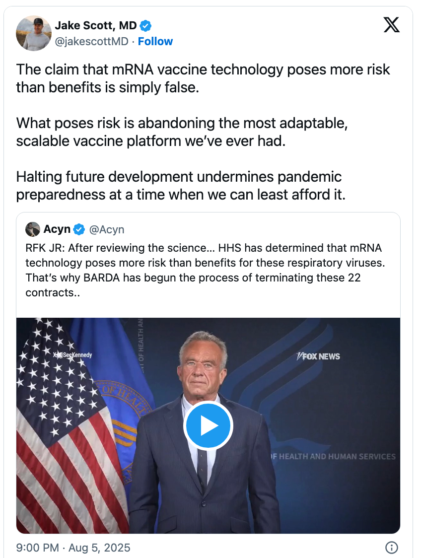Open the 9:00 PM Aug 5, 2025 timestamp
The image size is (422, 558).
pos(73,548)
